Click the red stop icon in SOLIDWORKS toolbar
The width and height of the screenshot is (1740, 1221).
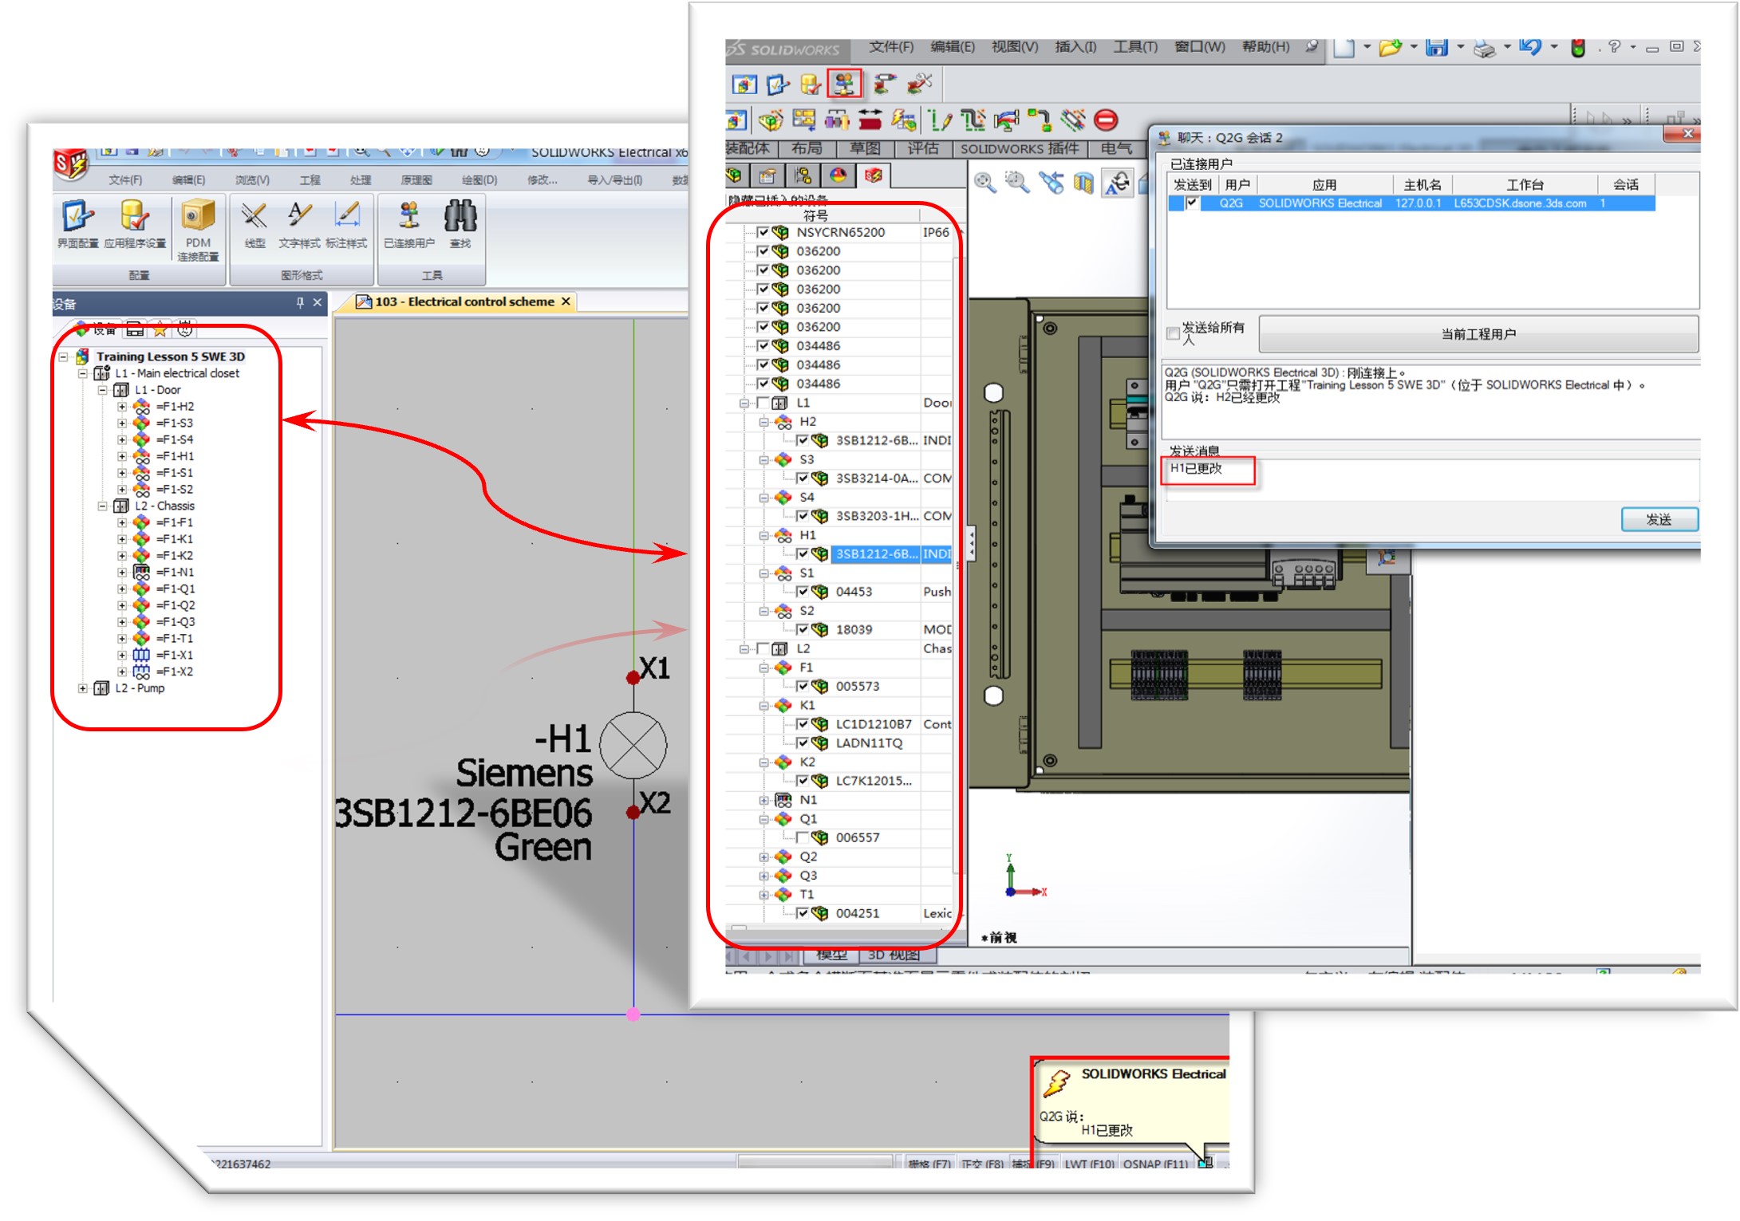tap(1106, 120)
